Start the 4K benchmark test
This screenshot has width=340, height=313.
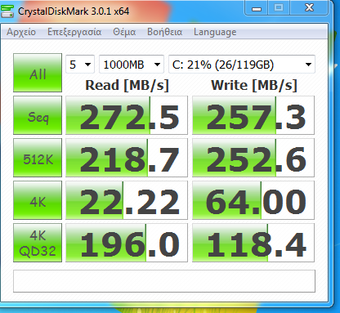[x=38, y=200]
